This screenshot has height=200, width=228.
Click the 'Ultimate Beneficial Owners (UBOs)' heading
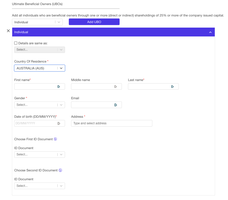pyautogui.click(x=37, y=4)
